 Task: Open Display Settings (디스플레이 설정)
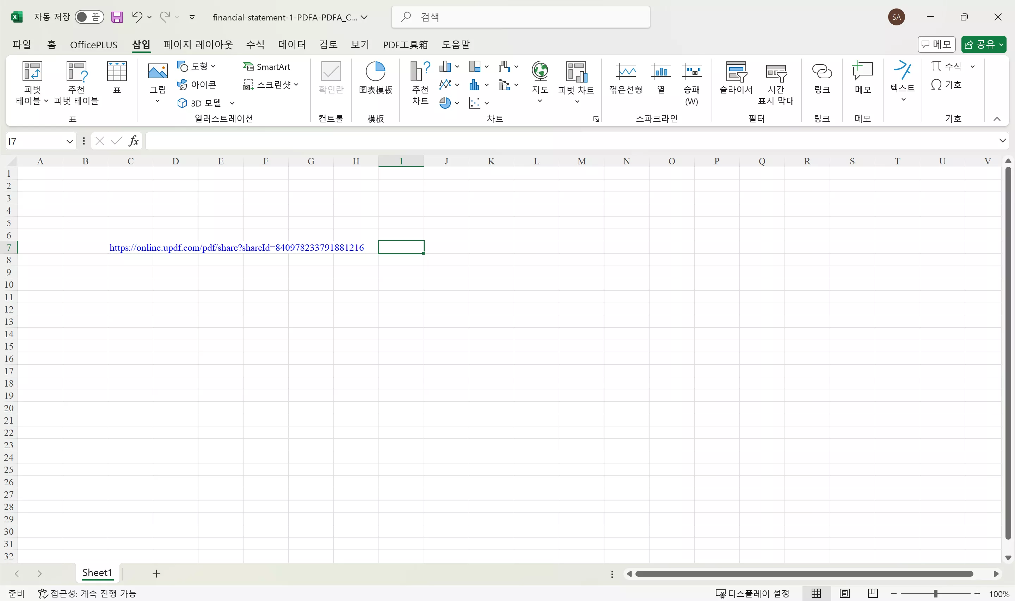coord(752,593)
